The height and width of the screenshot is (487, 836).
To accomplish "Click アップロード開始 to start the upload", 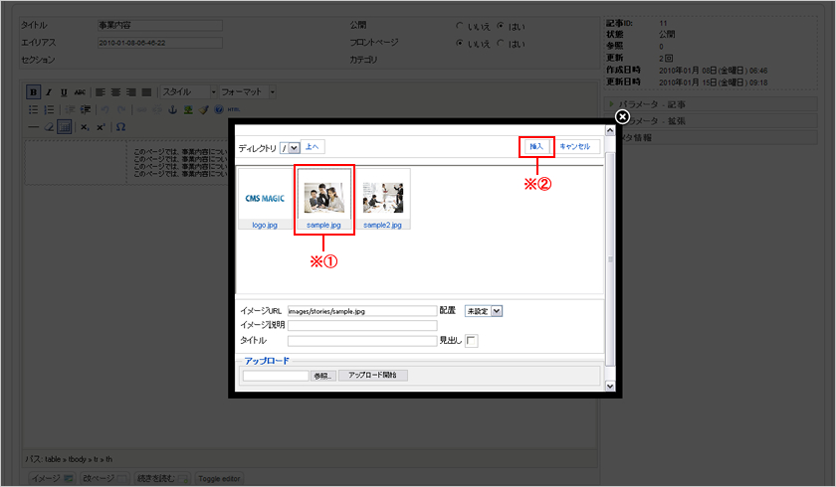I will click(373, 376).
